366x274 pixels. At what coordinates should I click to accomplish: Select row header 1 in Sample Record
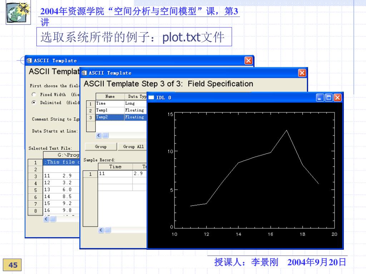[90, 174]
